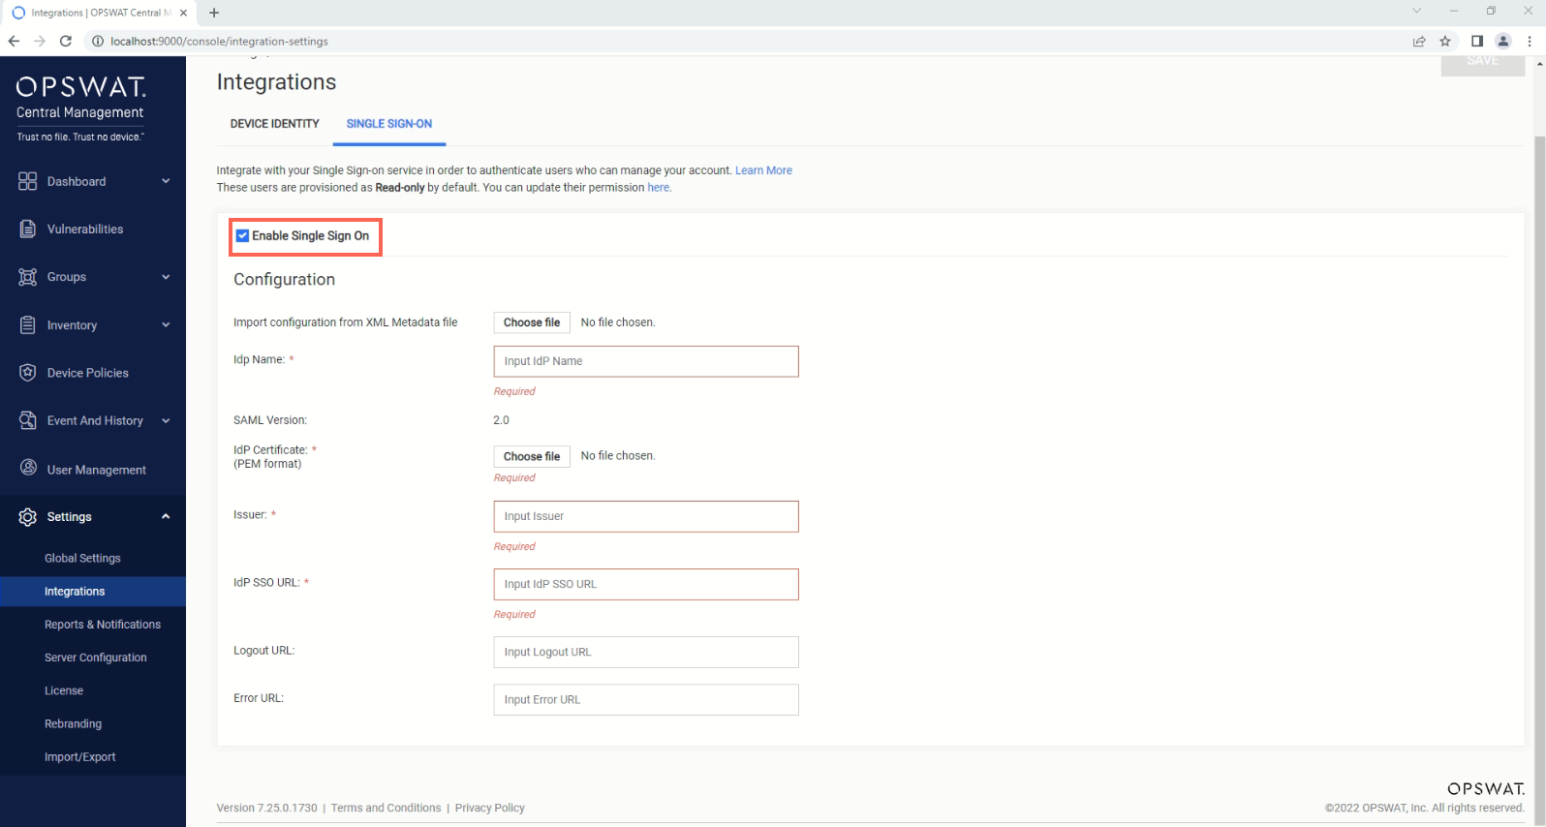Click the 'here' permission link
Image resolution: width=1546 pixels, height=827 pixels.
click(659, 188)
